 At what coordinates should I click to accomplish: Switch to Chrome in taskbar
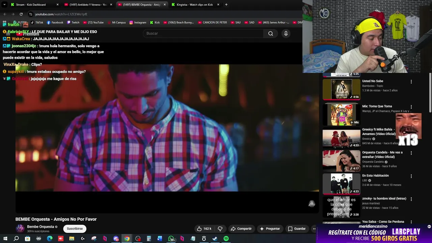[x=127, y=239]
